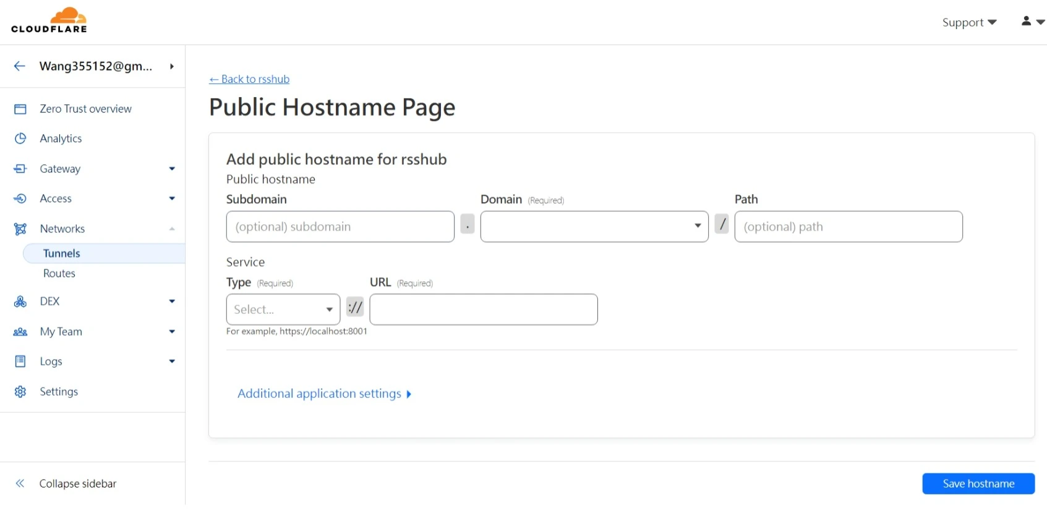This screenshot has height=516, width=1047.
Task: Open the service Type select dropdown
Action: click(283, 310)
